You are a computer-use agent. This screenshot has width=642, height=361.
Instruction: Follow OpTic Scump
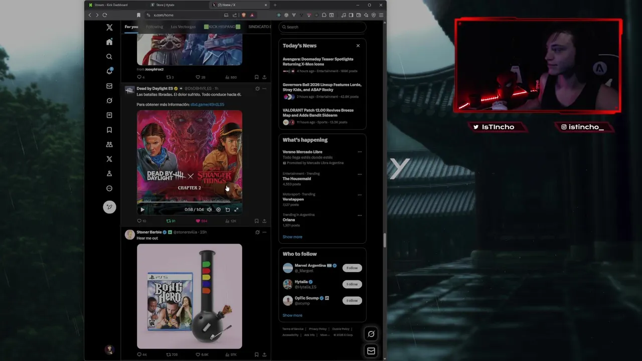click(x=352, y=300)
